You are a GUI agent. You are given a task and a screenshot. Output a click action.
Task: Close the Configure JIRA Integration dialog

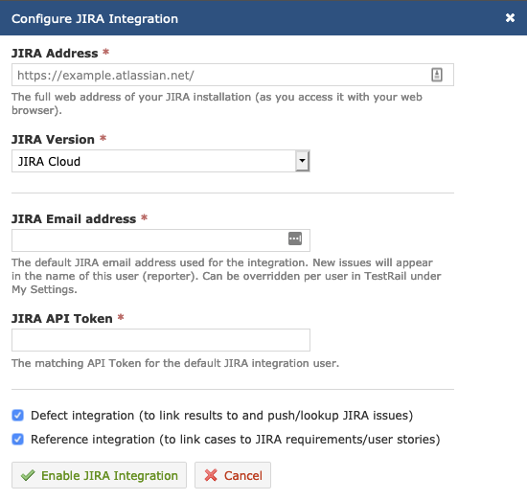(x=510, y=18)
